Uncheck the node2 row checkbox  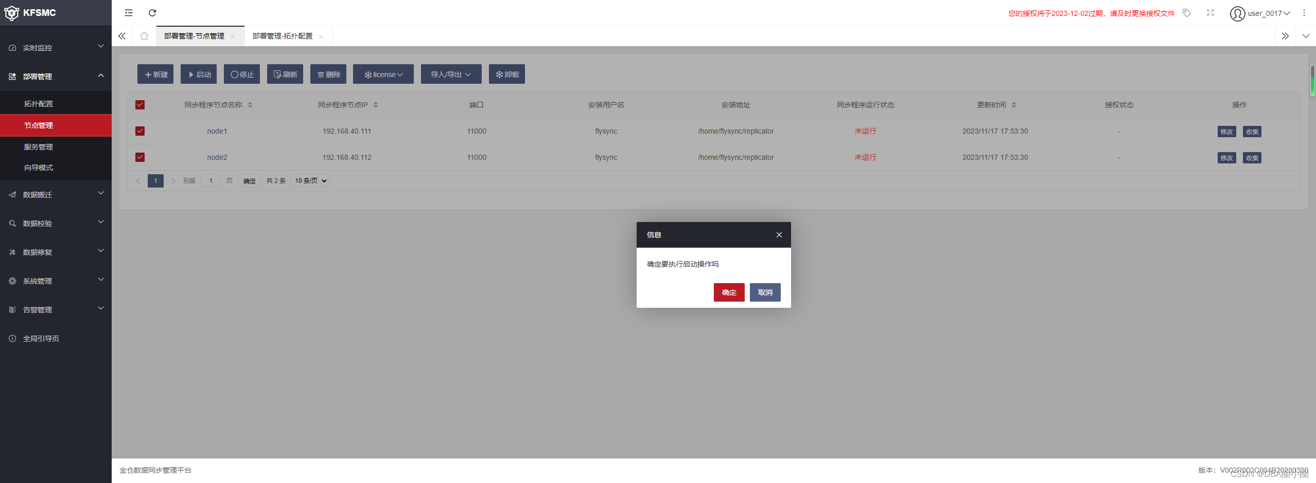140,157
